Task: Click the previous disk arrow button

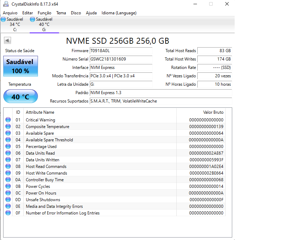Action: (x=7, y=40)
